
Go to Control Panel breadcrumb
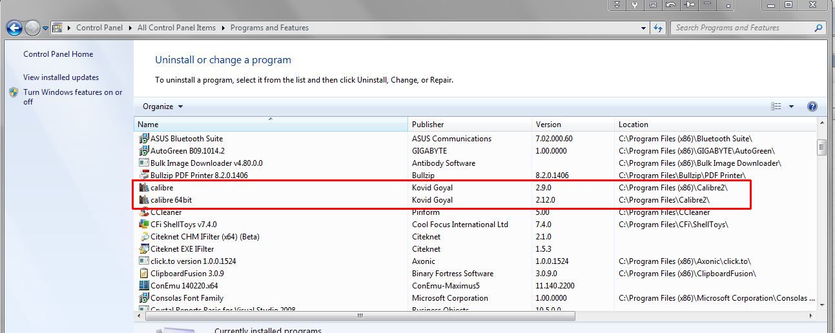tap(100, 28)
